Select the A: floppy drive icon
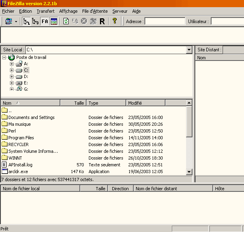Screen dimensions: 244x232 [19, 64]
